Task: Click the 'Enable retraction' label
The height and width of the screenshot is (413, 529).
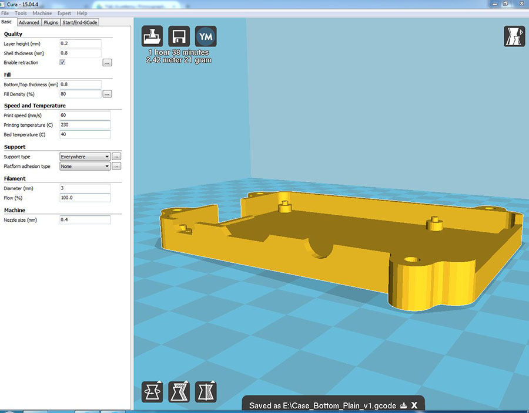Action: [x=21, y=63]
